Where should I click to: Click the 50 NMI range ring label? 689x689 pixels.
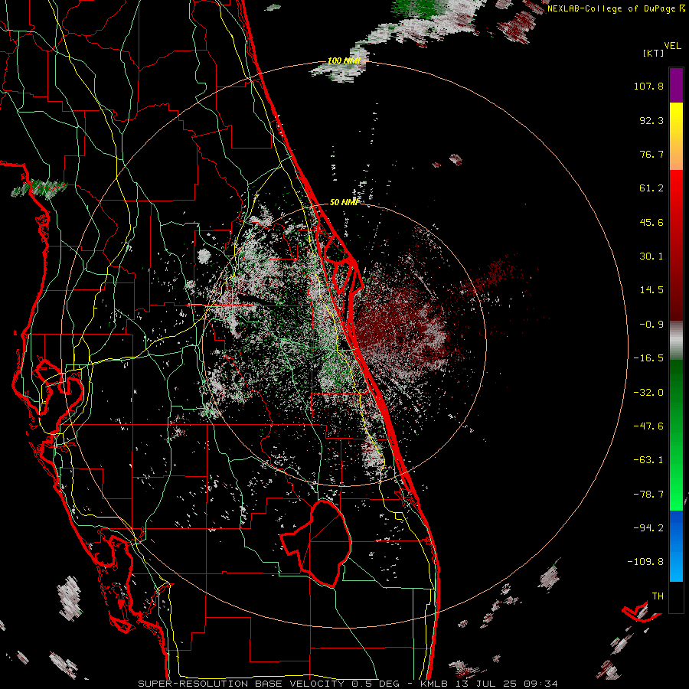pyautogui.click(x=344, y=202)
